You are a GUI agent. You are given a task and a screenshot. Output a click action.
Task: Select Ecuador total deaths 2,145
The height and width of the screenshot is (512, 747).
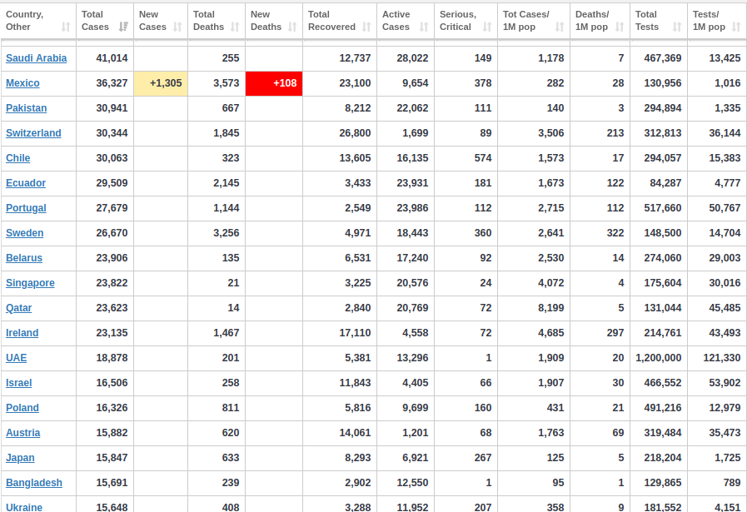[x=227, y=183]
